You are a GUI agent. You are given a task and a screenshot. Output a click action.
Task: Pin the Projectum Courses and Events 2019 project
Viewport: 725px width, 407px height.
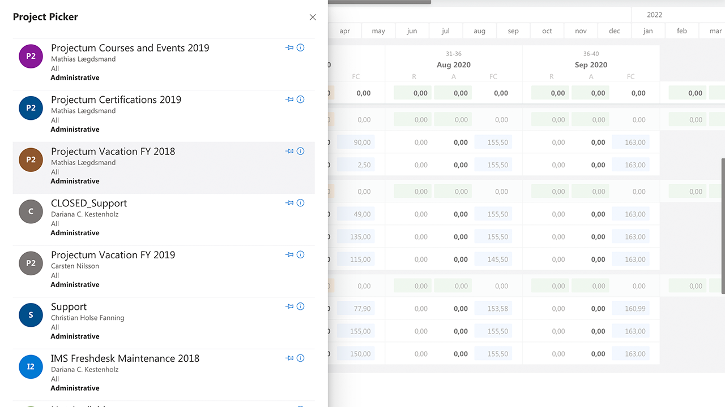[289, 47]
